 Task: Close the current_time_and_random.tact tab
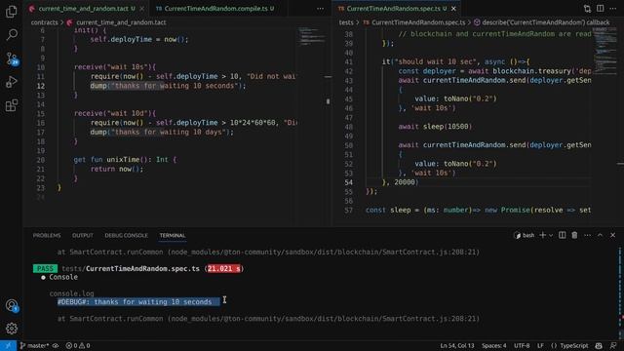(x=142, y=9)
